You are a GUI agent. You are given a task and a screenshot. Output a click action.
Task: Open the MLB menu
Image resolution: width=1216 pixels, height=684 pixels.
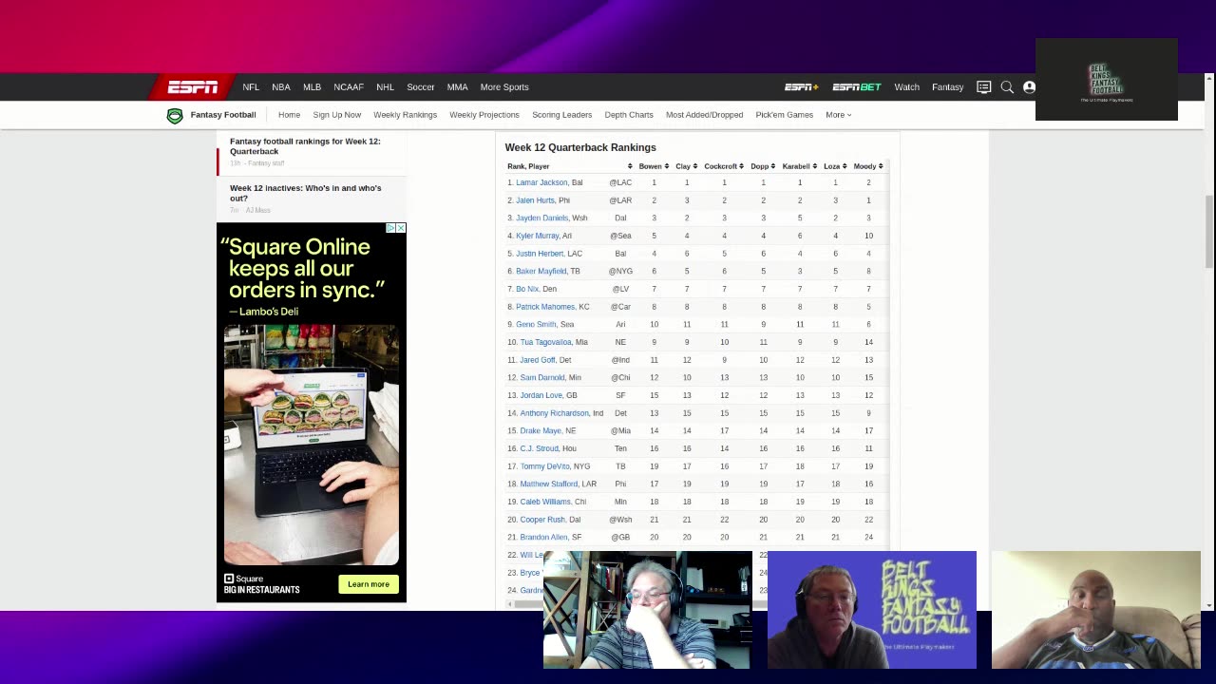click(x=312, y=87)
